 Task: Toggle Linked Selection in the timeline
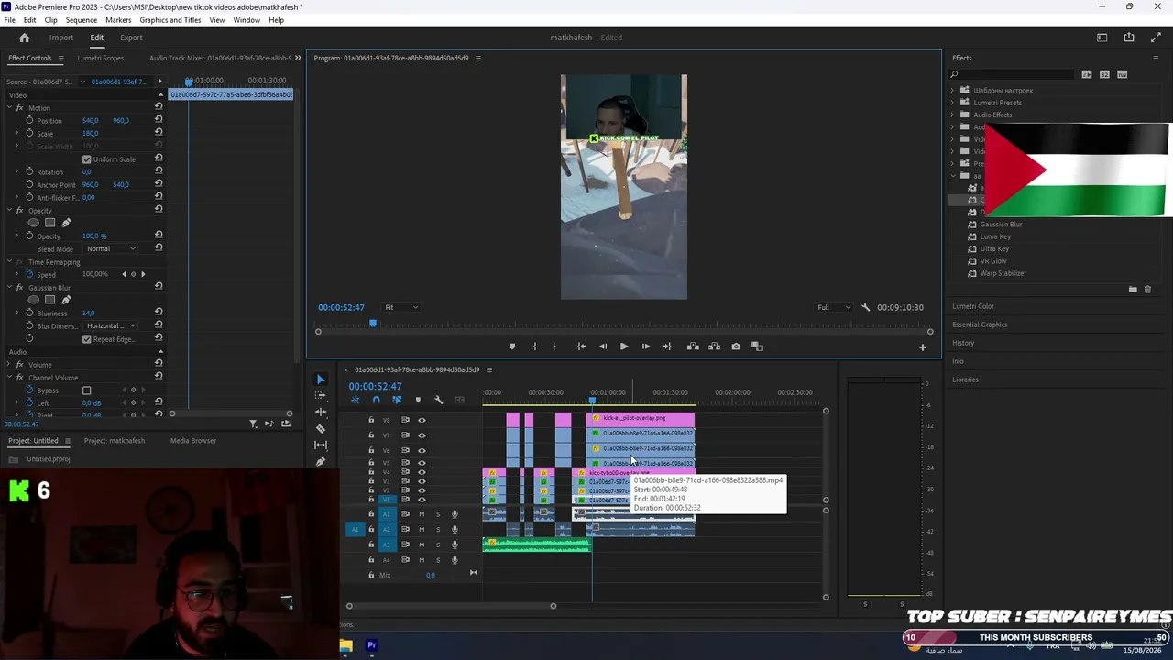[397, 400]
